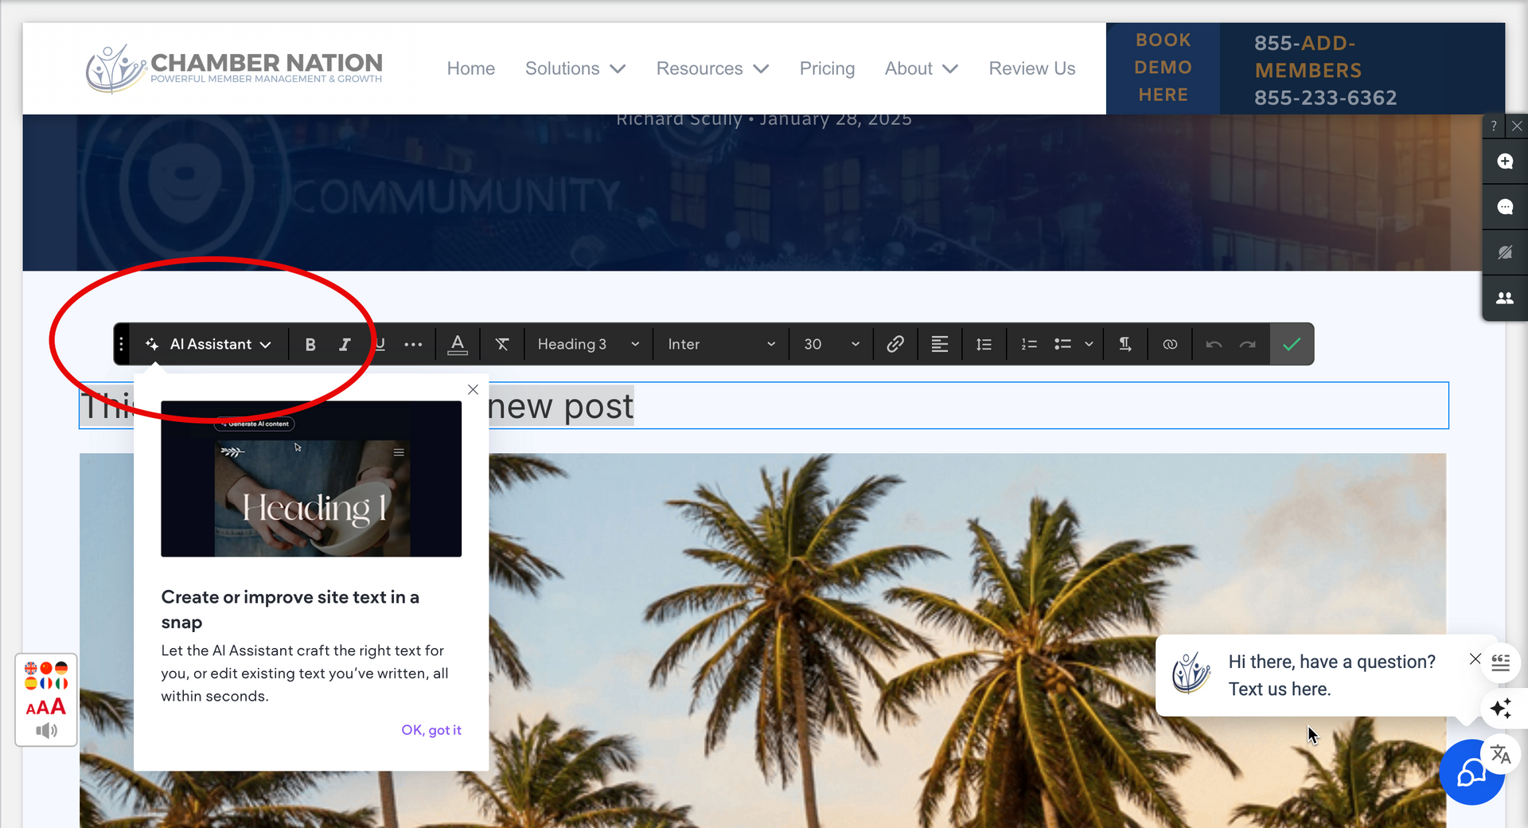Image resolution: width=1528 pixels, height=828 pixels.
Task: Dismiss the tip with OK, got it
Action: tap(431, 729)
